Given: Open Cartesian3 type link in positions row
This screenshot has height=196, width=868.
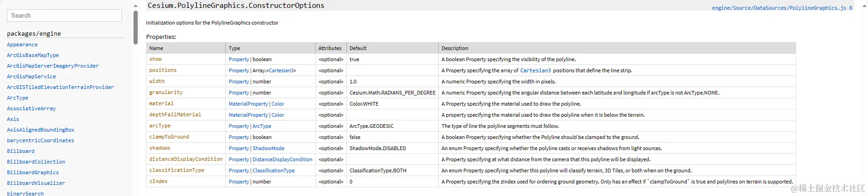Looking at the screenshot, I should click(x=281, y=70).
